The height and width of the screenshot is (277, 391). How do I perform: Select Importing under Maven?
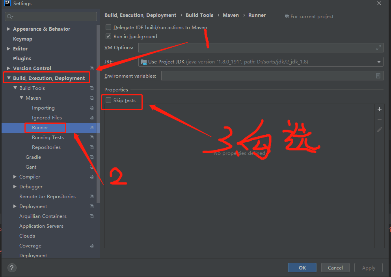[43, 108]
